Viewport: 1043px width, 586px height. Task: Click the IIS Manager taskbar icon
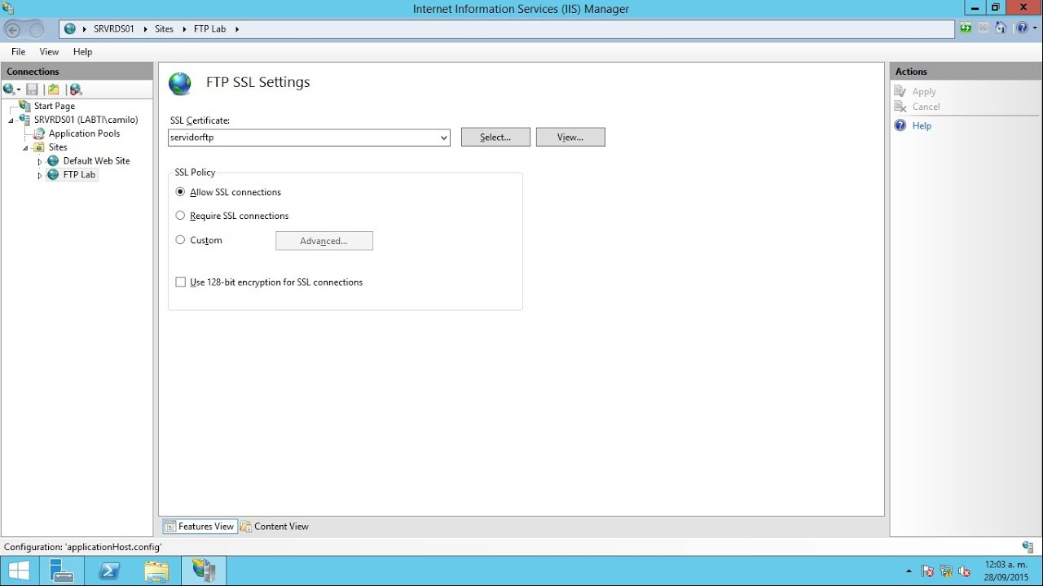pyautogui.click(x=204, y=571)
